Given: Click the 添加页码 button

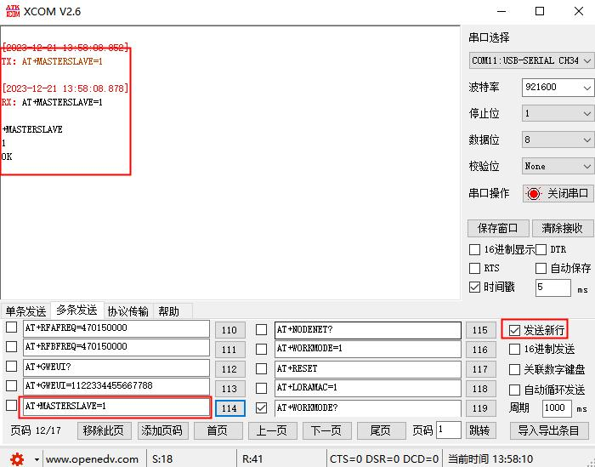Looking at the screenshot, I should click(x=163, y=430).
